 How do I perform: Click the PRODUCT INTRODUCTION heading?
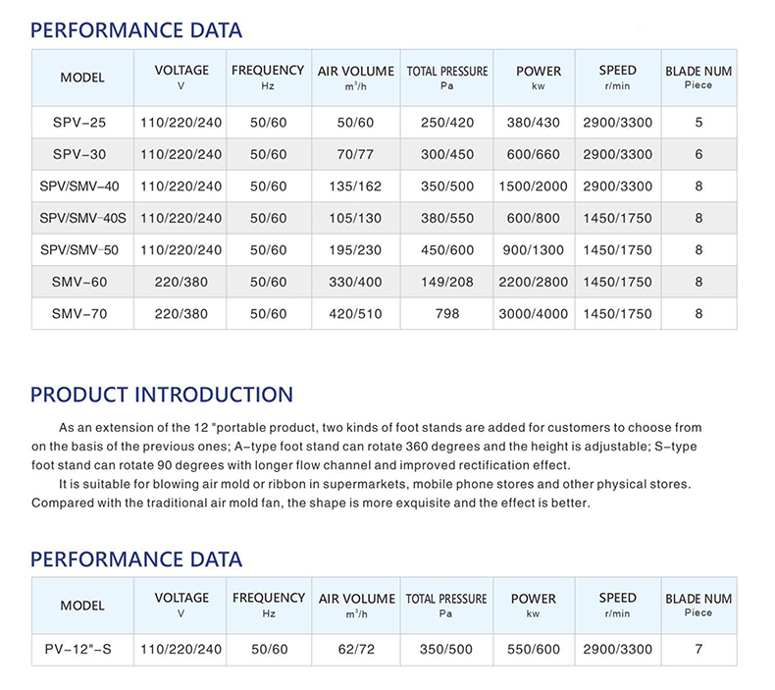click(x=162, y=396)
